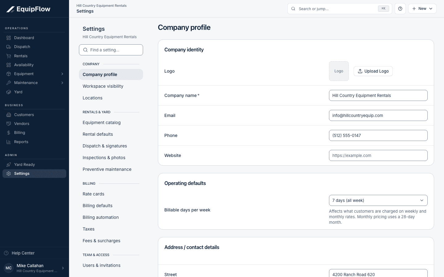Viewport: 444px width, 277px height.
Task: Open the New dropdown button
Action: [x=422, y=9]
